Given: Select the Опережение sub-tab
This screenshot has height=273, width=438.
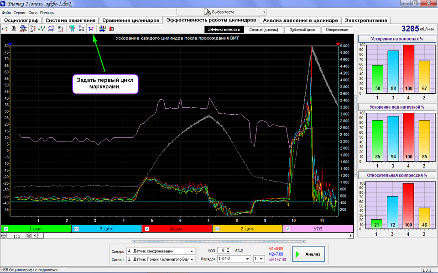Looking at the screenshot, I should (x=337, y=30).
